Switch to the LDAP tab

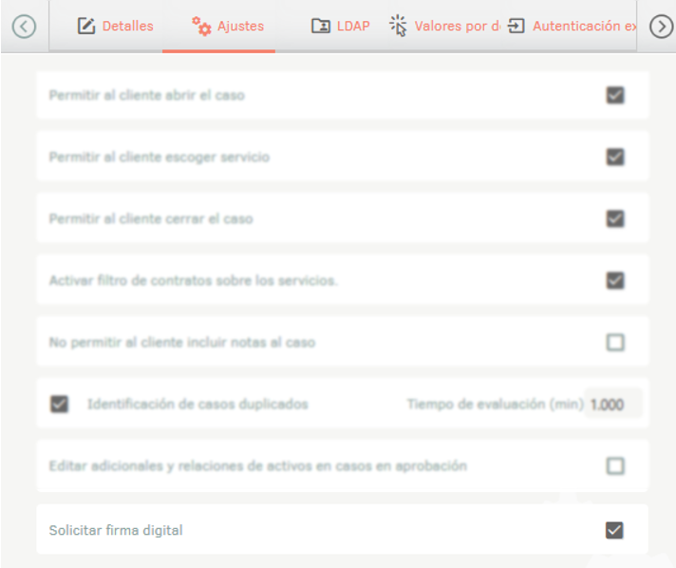[353, 27]
